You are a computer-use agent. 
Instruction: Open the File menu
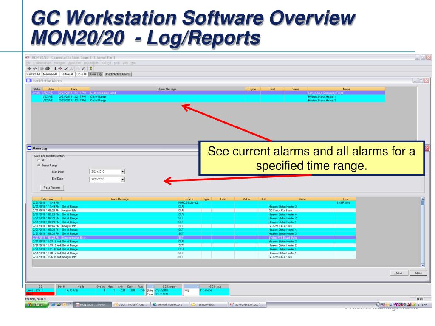(x=28, y=63)
